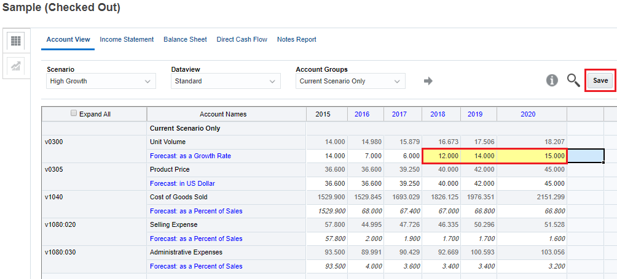Click the 2020 growth rate cell 15.000

(532, 156)
